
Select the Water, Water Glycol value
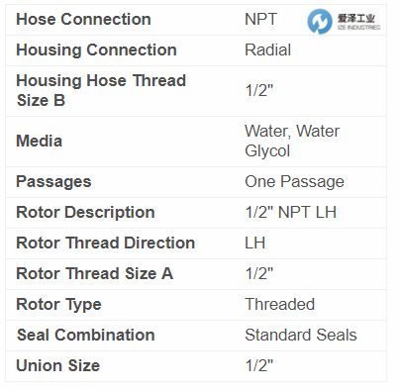coord(292,141)
